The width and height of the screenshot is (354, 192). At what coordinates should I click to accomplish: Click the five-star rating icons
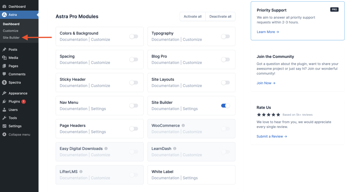[x=268, y=115]
